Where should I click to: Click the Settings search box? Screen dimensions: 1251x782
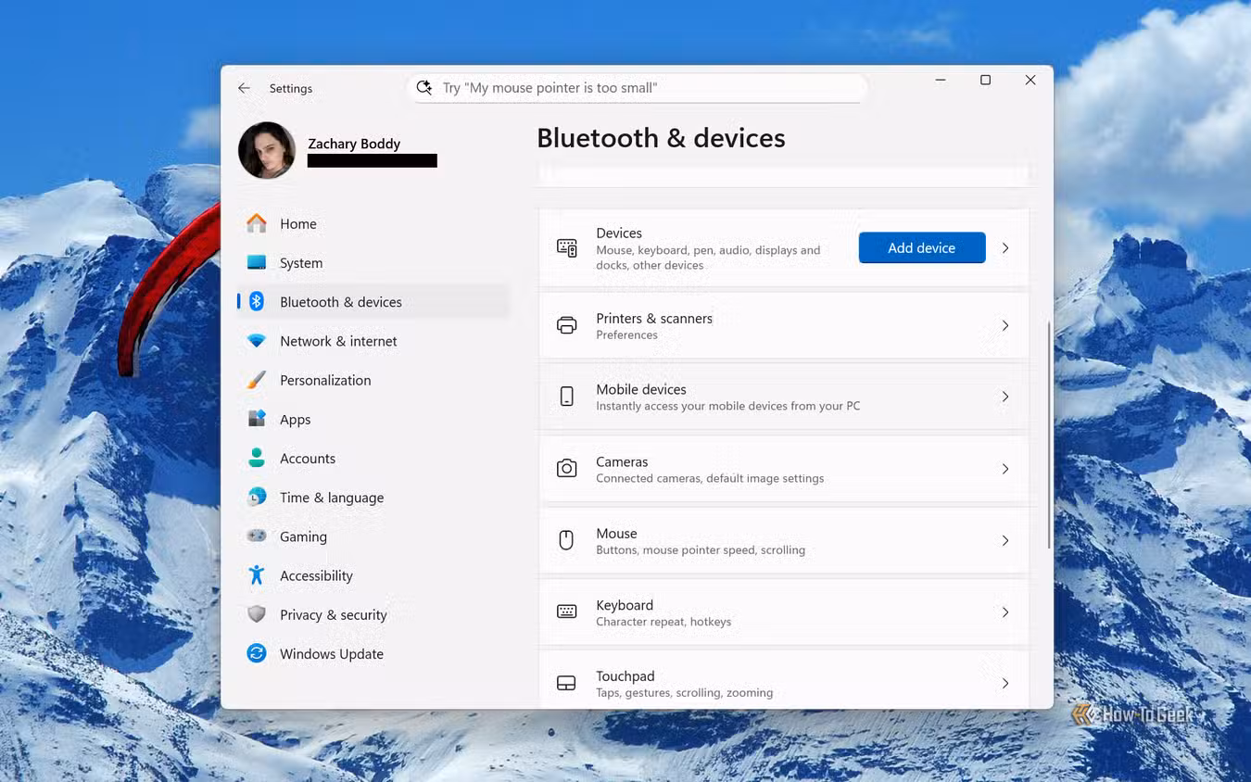pyautogui.click(x=638, y=87)
